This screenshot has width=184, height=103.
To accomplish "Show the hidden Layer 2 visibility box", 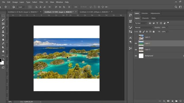I will [136, 37].
